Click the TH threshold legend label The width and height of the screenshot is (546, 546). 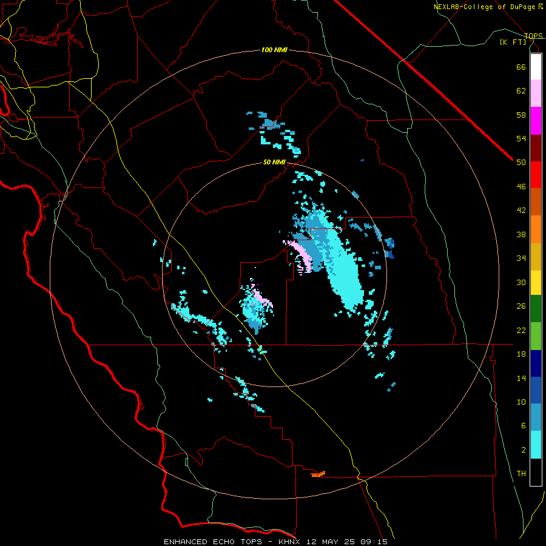(521, 474)
